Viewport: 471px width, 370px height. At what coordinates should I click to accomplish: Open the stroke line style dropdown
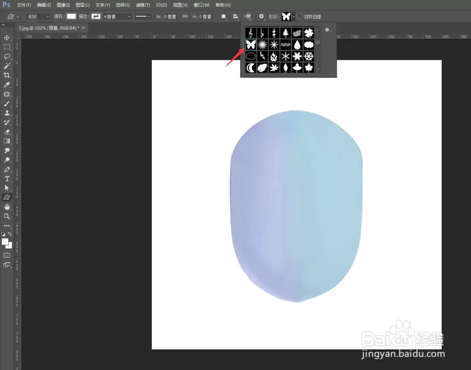point(143,17)
